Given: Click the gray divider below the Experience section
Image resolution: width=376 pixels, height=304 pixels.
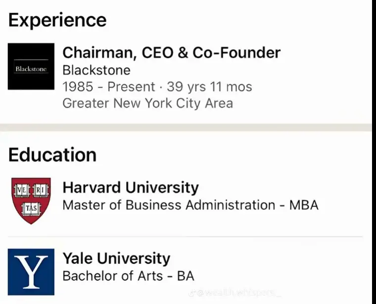Looking at the screenshot, I should coord(188,127).
